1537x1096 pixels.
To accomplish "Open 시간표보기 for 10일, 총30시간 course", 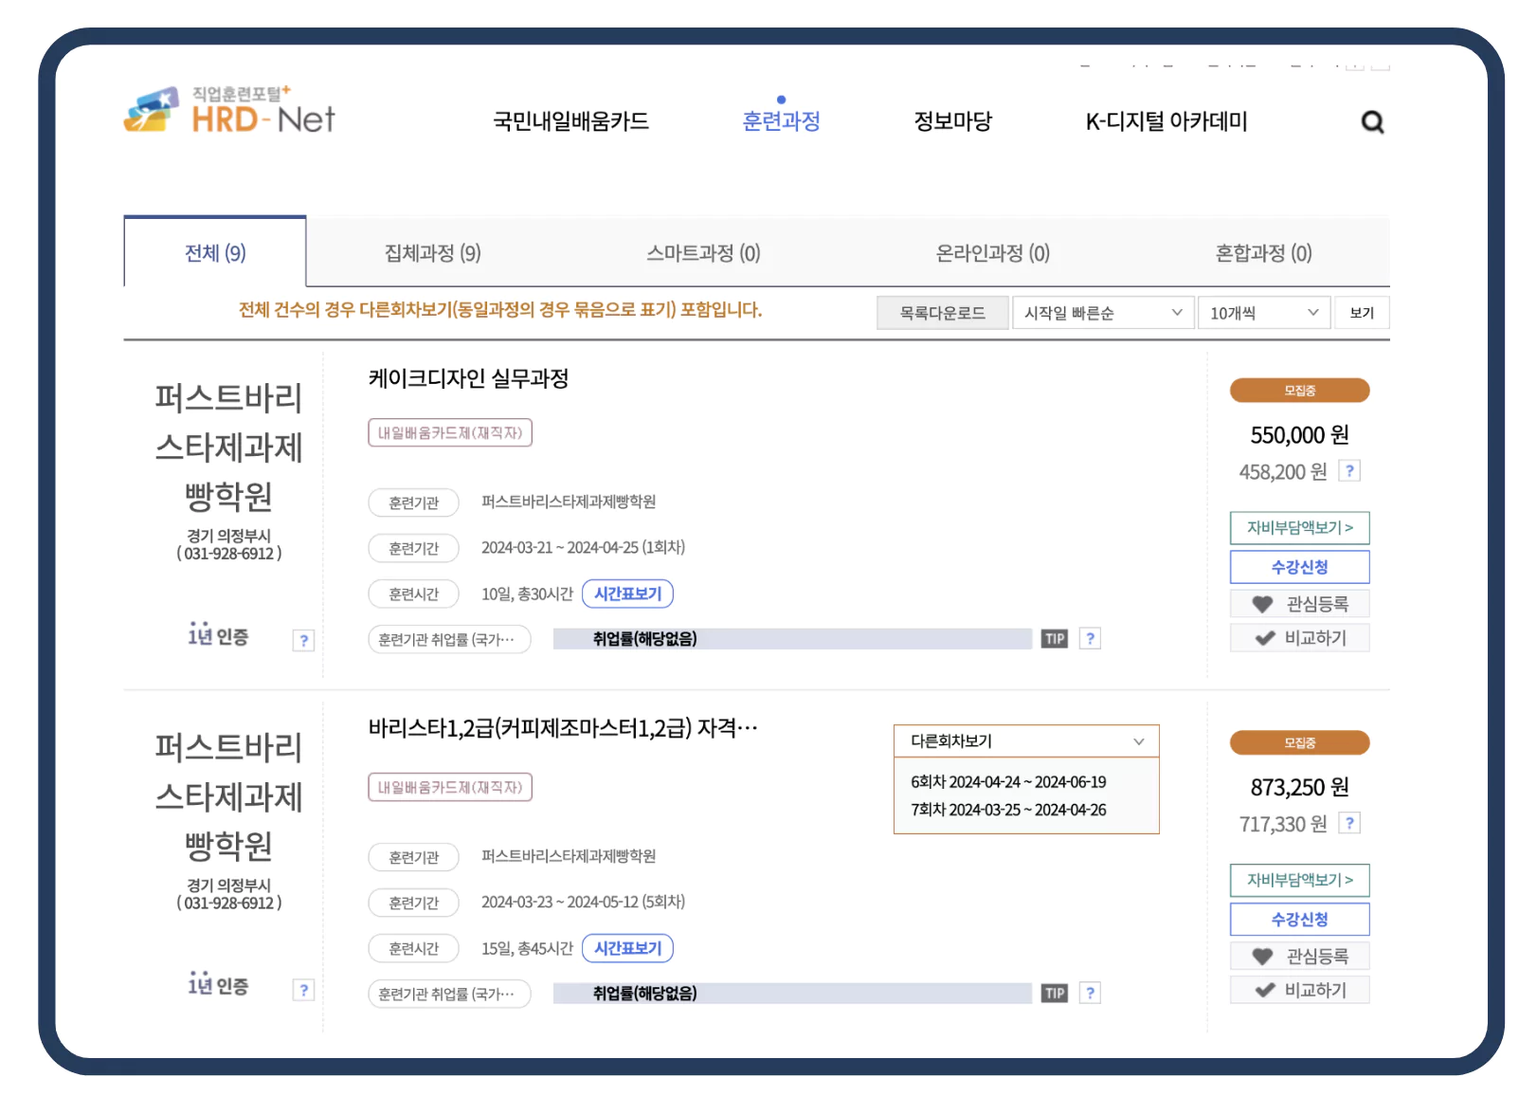I will tap(627, 594).
